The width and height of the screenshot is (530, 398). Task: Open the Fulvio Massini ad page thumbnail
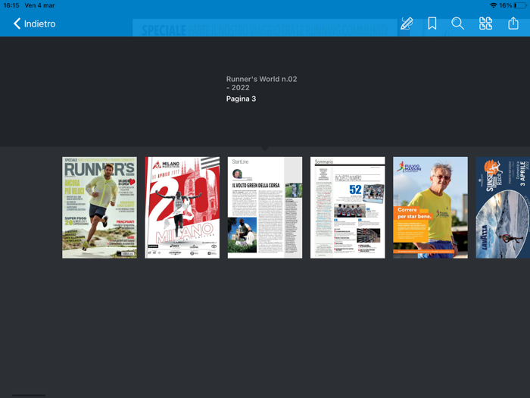tap(430, 208)
